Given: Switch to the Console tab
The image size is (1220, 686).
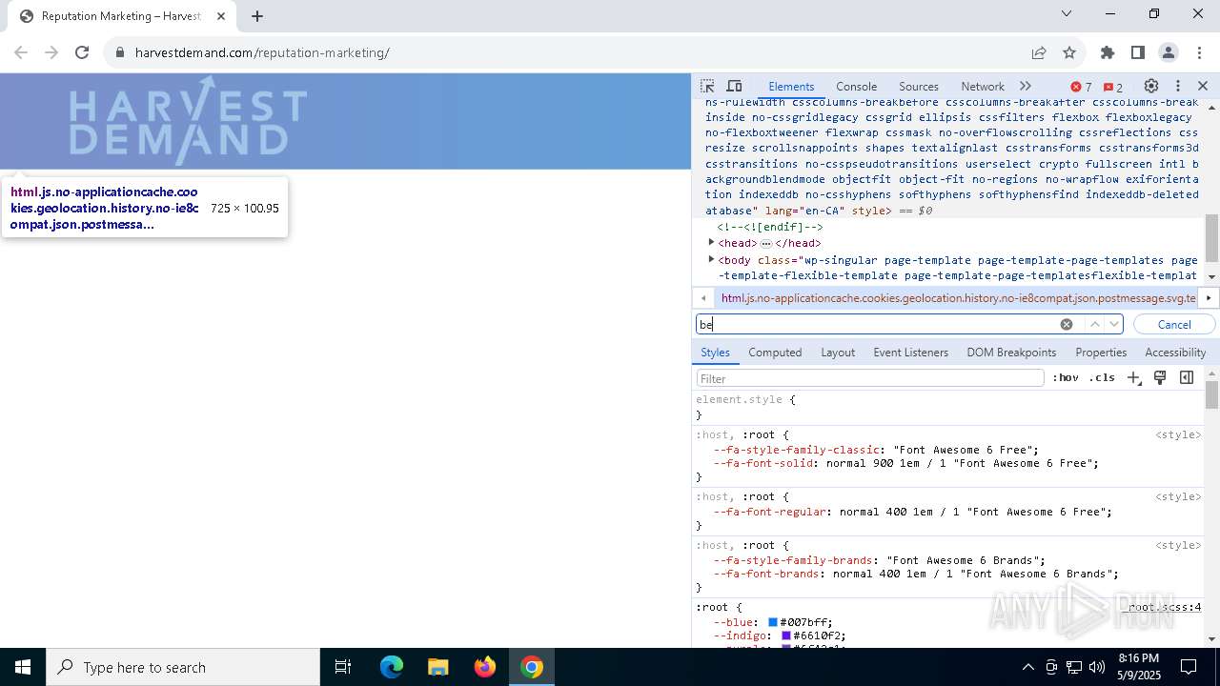Looking at the screenshot, I should pyautogui.click(x=856, y=86).
